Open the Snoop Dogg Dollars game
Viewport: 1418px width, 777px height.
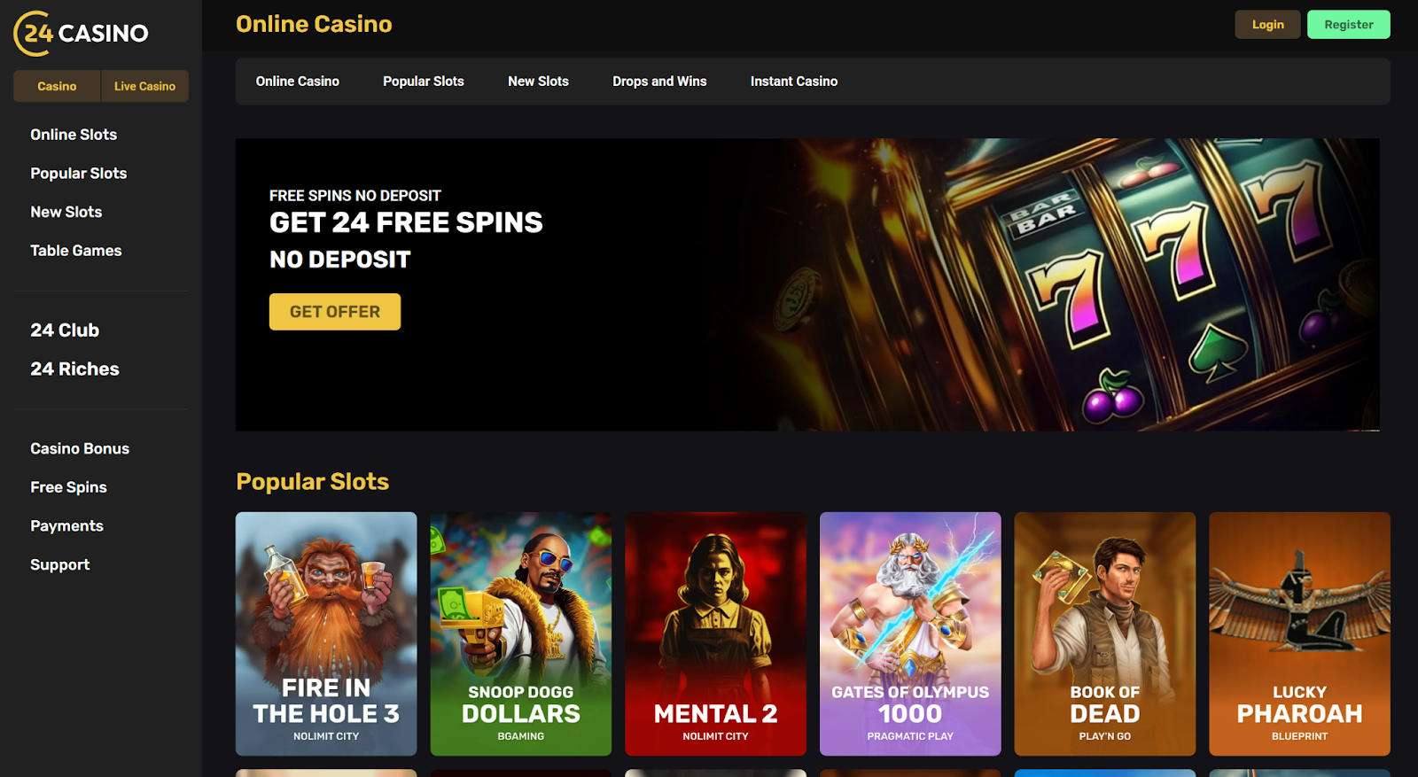pos(521,633)
